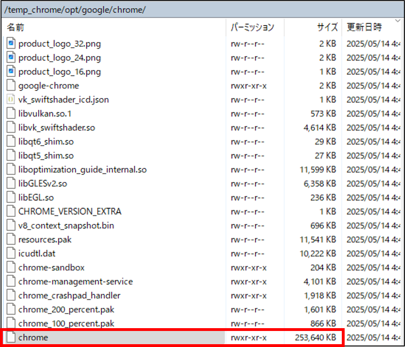The image size is (405, 347).
Task: Click the 253,640 KB size of chrome
Action: pos(315,338)
